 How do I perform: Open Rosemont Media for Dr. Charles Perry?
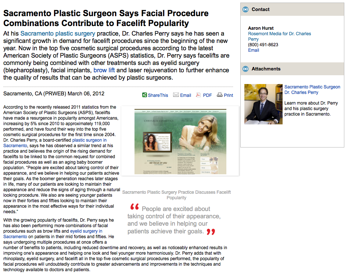tap(279, 36)
